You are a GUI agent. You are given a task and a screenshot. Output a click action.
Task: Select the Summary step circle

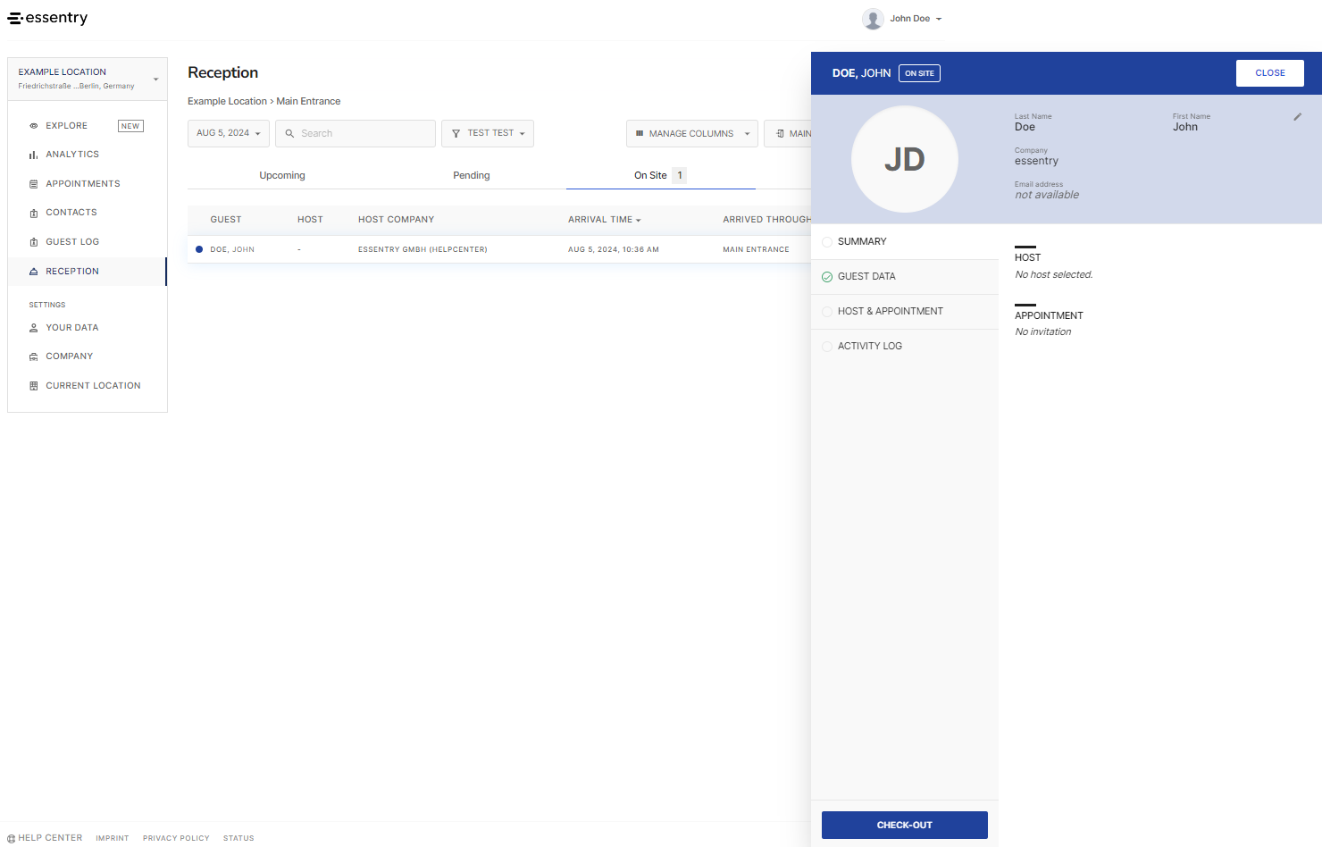pos(827,242)
